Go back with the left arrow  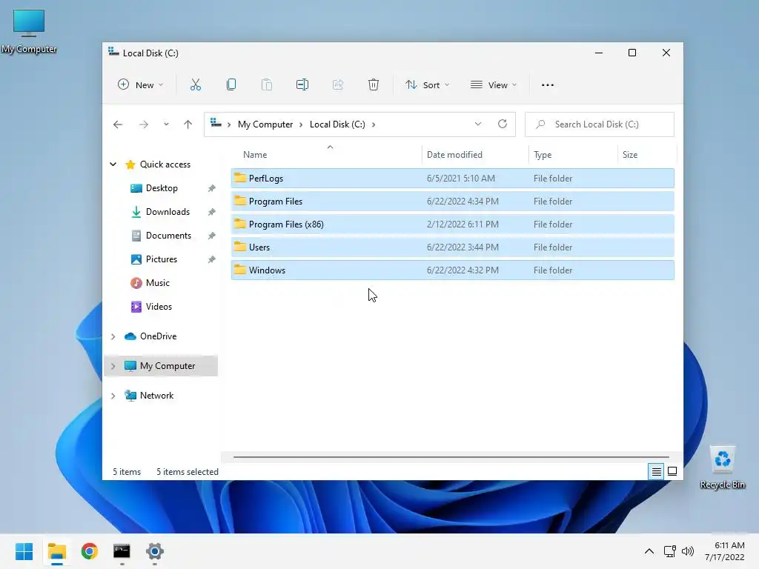click(118, 124)
